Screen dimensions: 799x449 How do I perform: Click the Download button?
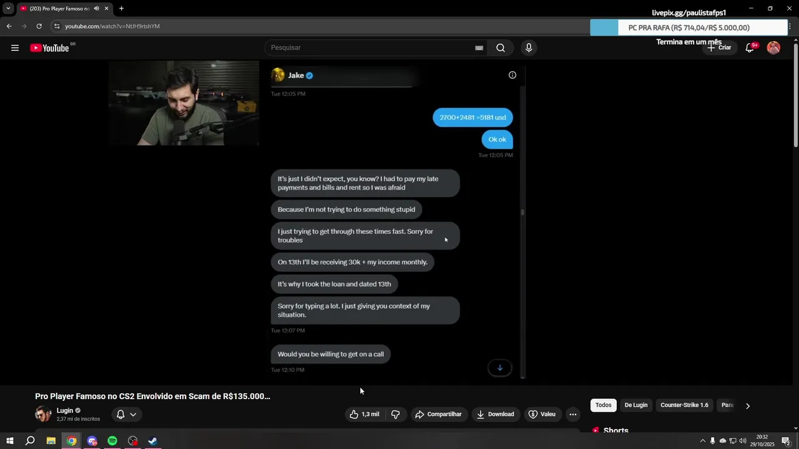click(496, 414)
